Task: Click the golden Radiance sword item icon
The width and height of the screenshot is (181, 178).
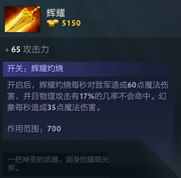Action: 22,19
